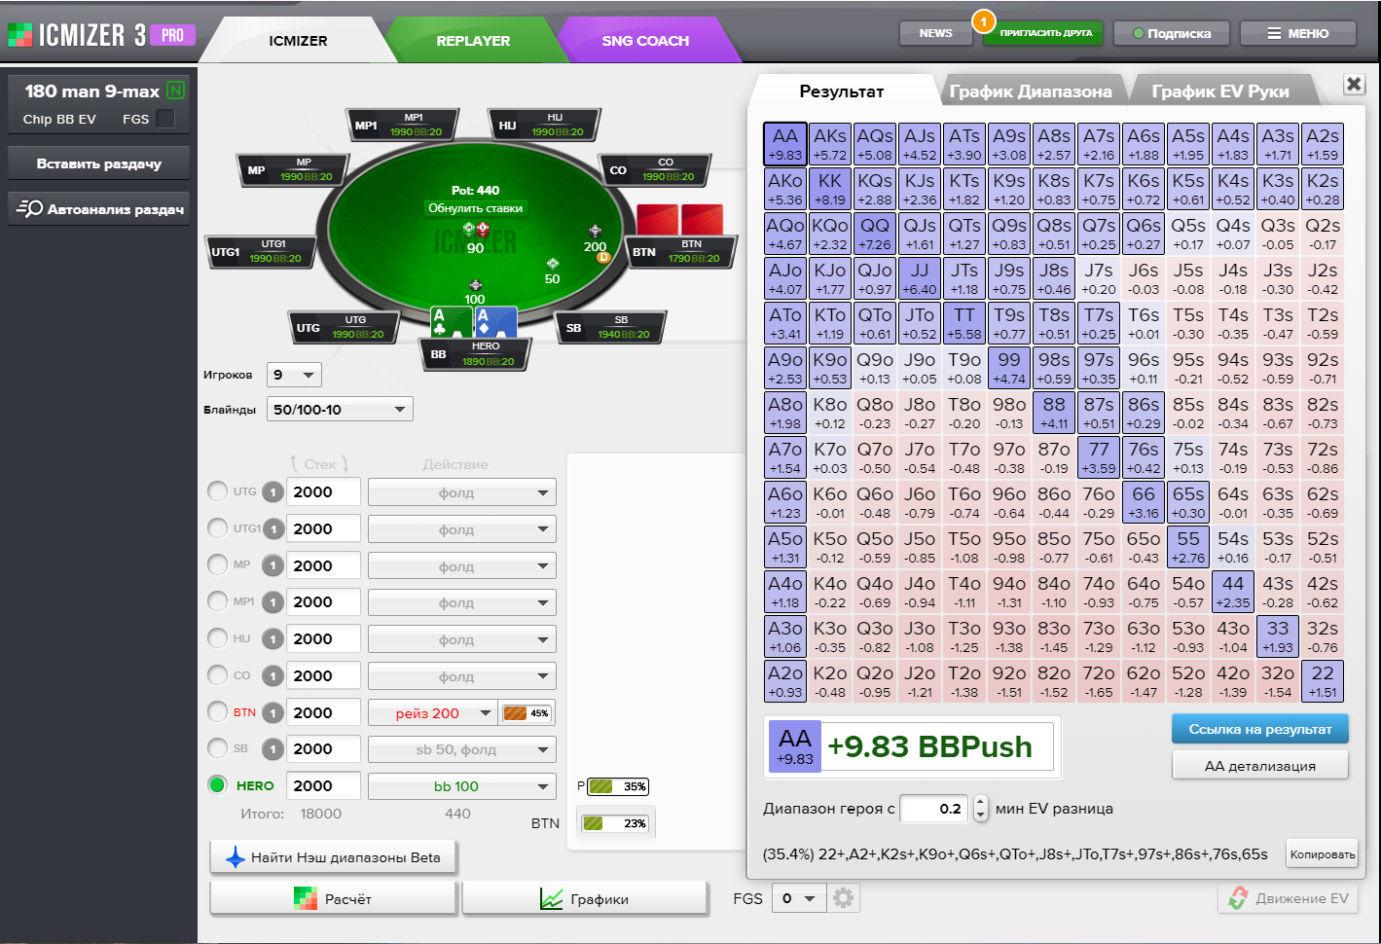Image resolution: width=1381 pixels, height=944 pixels.
Task: Select the MP radio button
Action: tap(218, 564)
